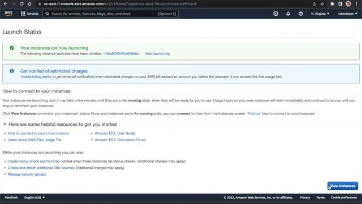The image size is (362, 204).
Task: Open the View launch log link
Action: tap(157, 53)
